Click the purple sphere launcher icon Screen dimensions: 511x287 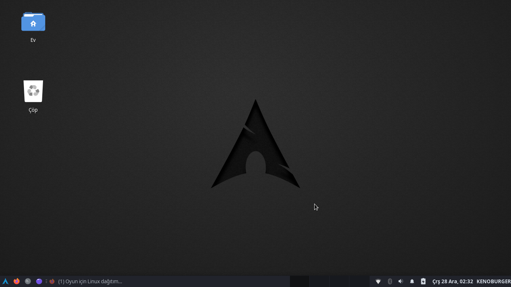39,281
